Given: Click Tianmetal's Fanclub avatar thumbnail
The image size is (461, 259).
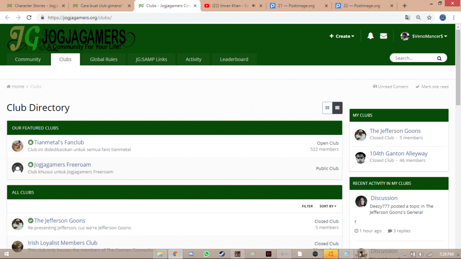Looking at the screenshot, I should (18, 146).
